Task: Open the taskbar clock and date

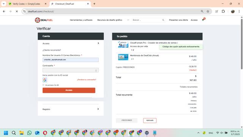Action: tap(235, 133)
